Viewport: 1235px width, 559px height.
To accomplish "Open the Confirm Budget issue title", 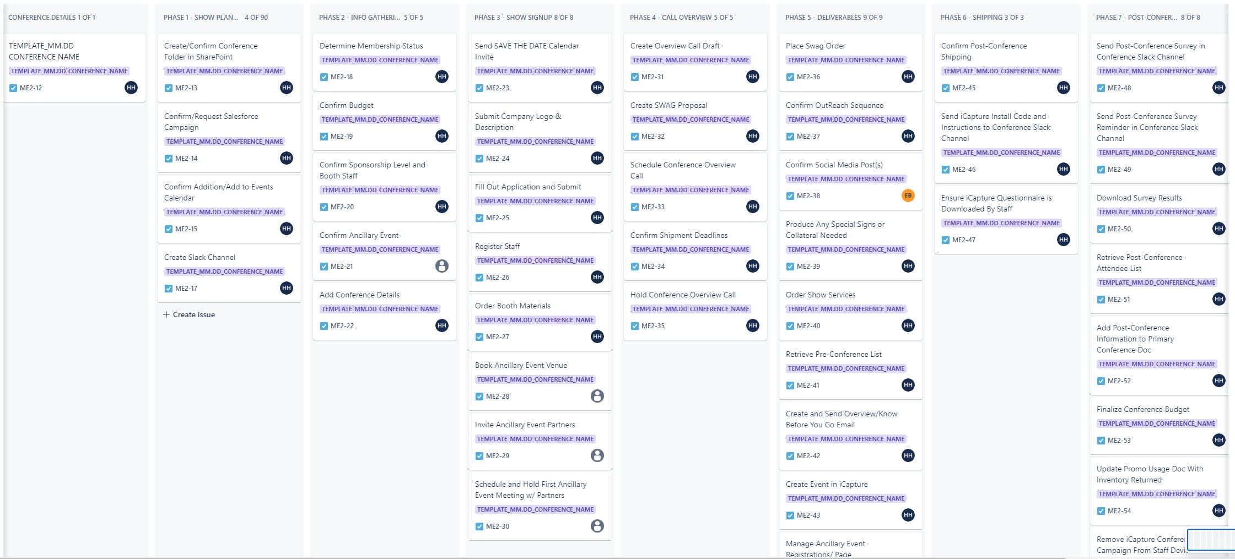I will (347, 105).
